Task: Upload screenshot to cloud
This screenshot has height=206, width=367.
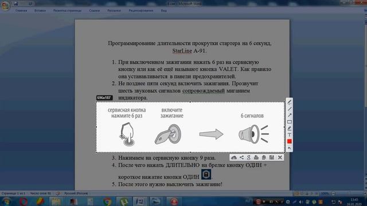Action: 233,157
